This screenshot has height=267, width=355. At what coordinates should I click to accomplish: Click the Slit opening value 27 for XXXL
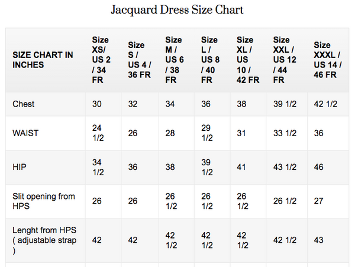(319, 201)
